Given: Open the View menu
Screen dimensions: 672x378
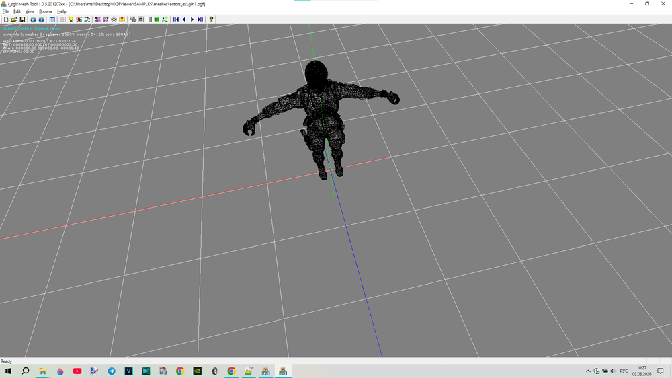Looking at the screenshot, I should pos(30,11).
